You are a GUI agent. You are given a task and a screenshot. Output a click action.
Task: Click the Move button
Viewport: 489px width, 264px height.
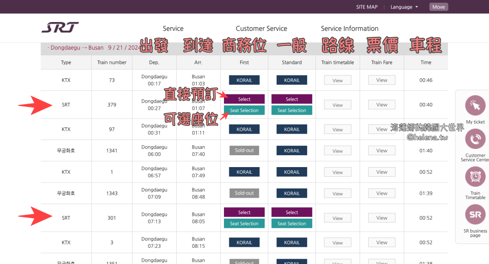(438, 7)
